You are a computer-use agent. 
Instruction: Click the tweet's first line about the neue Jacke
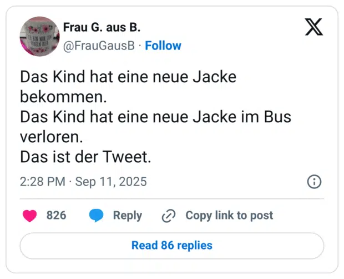(128, 77)
